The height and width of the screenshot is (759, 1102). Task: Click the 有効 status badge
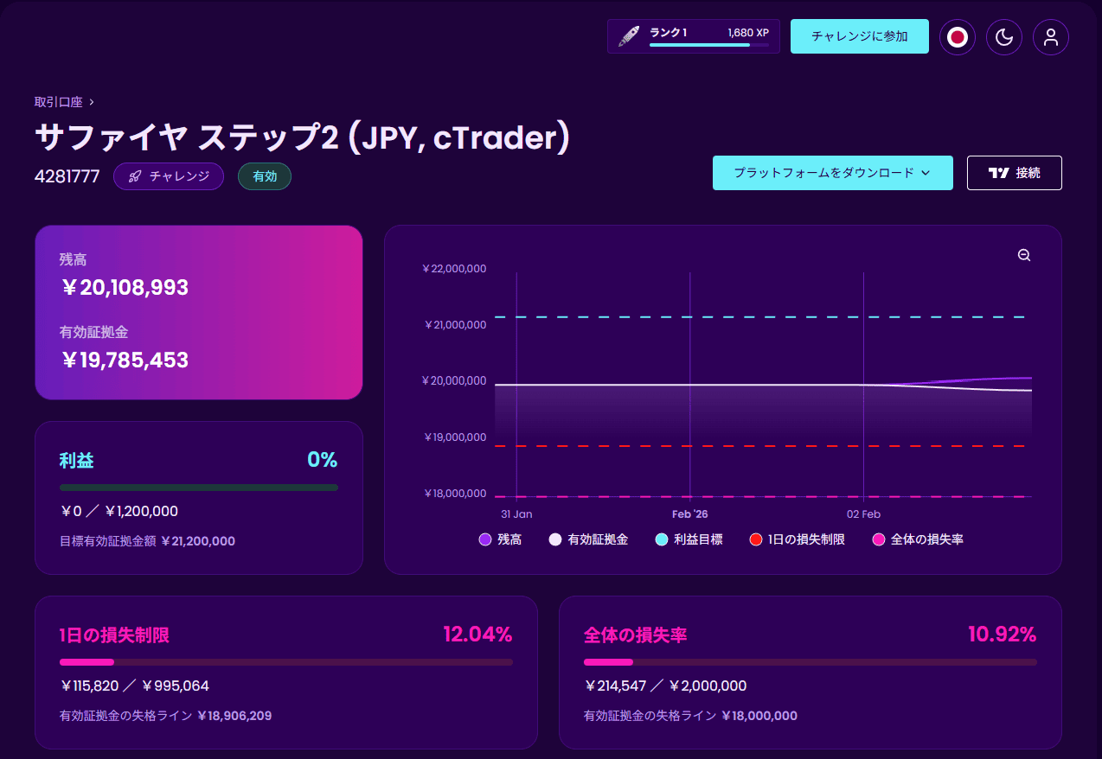(265, 176)
